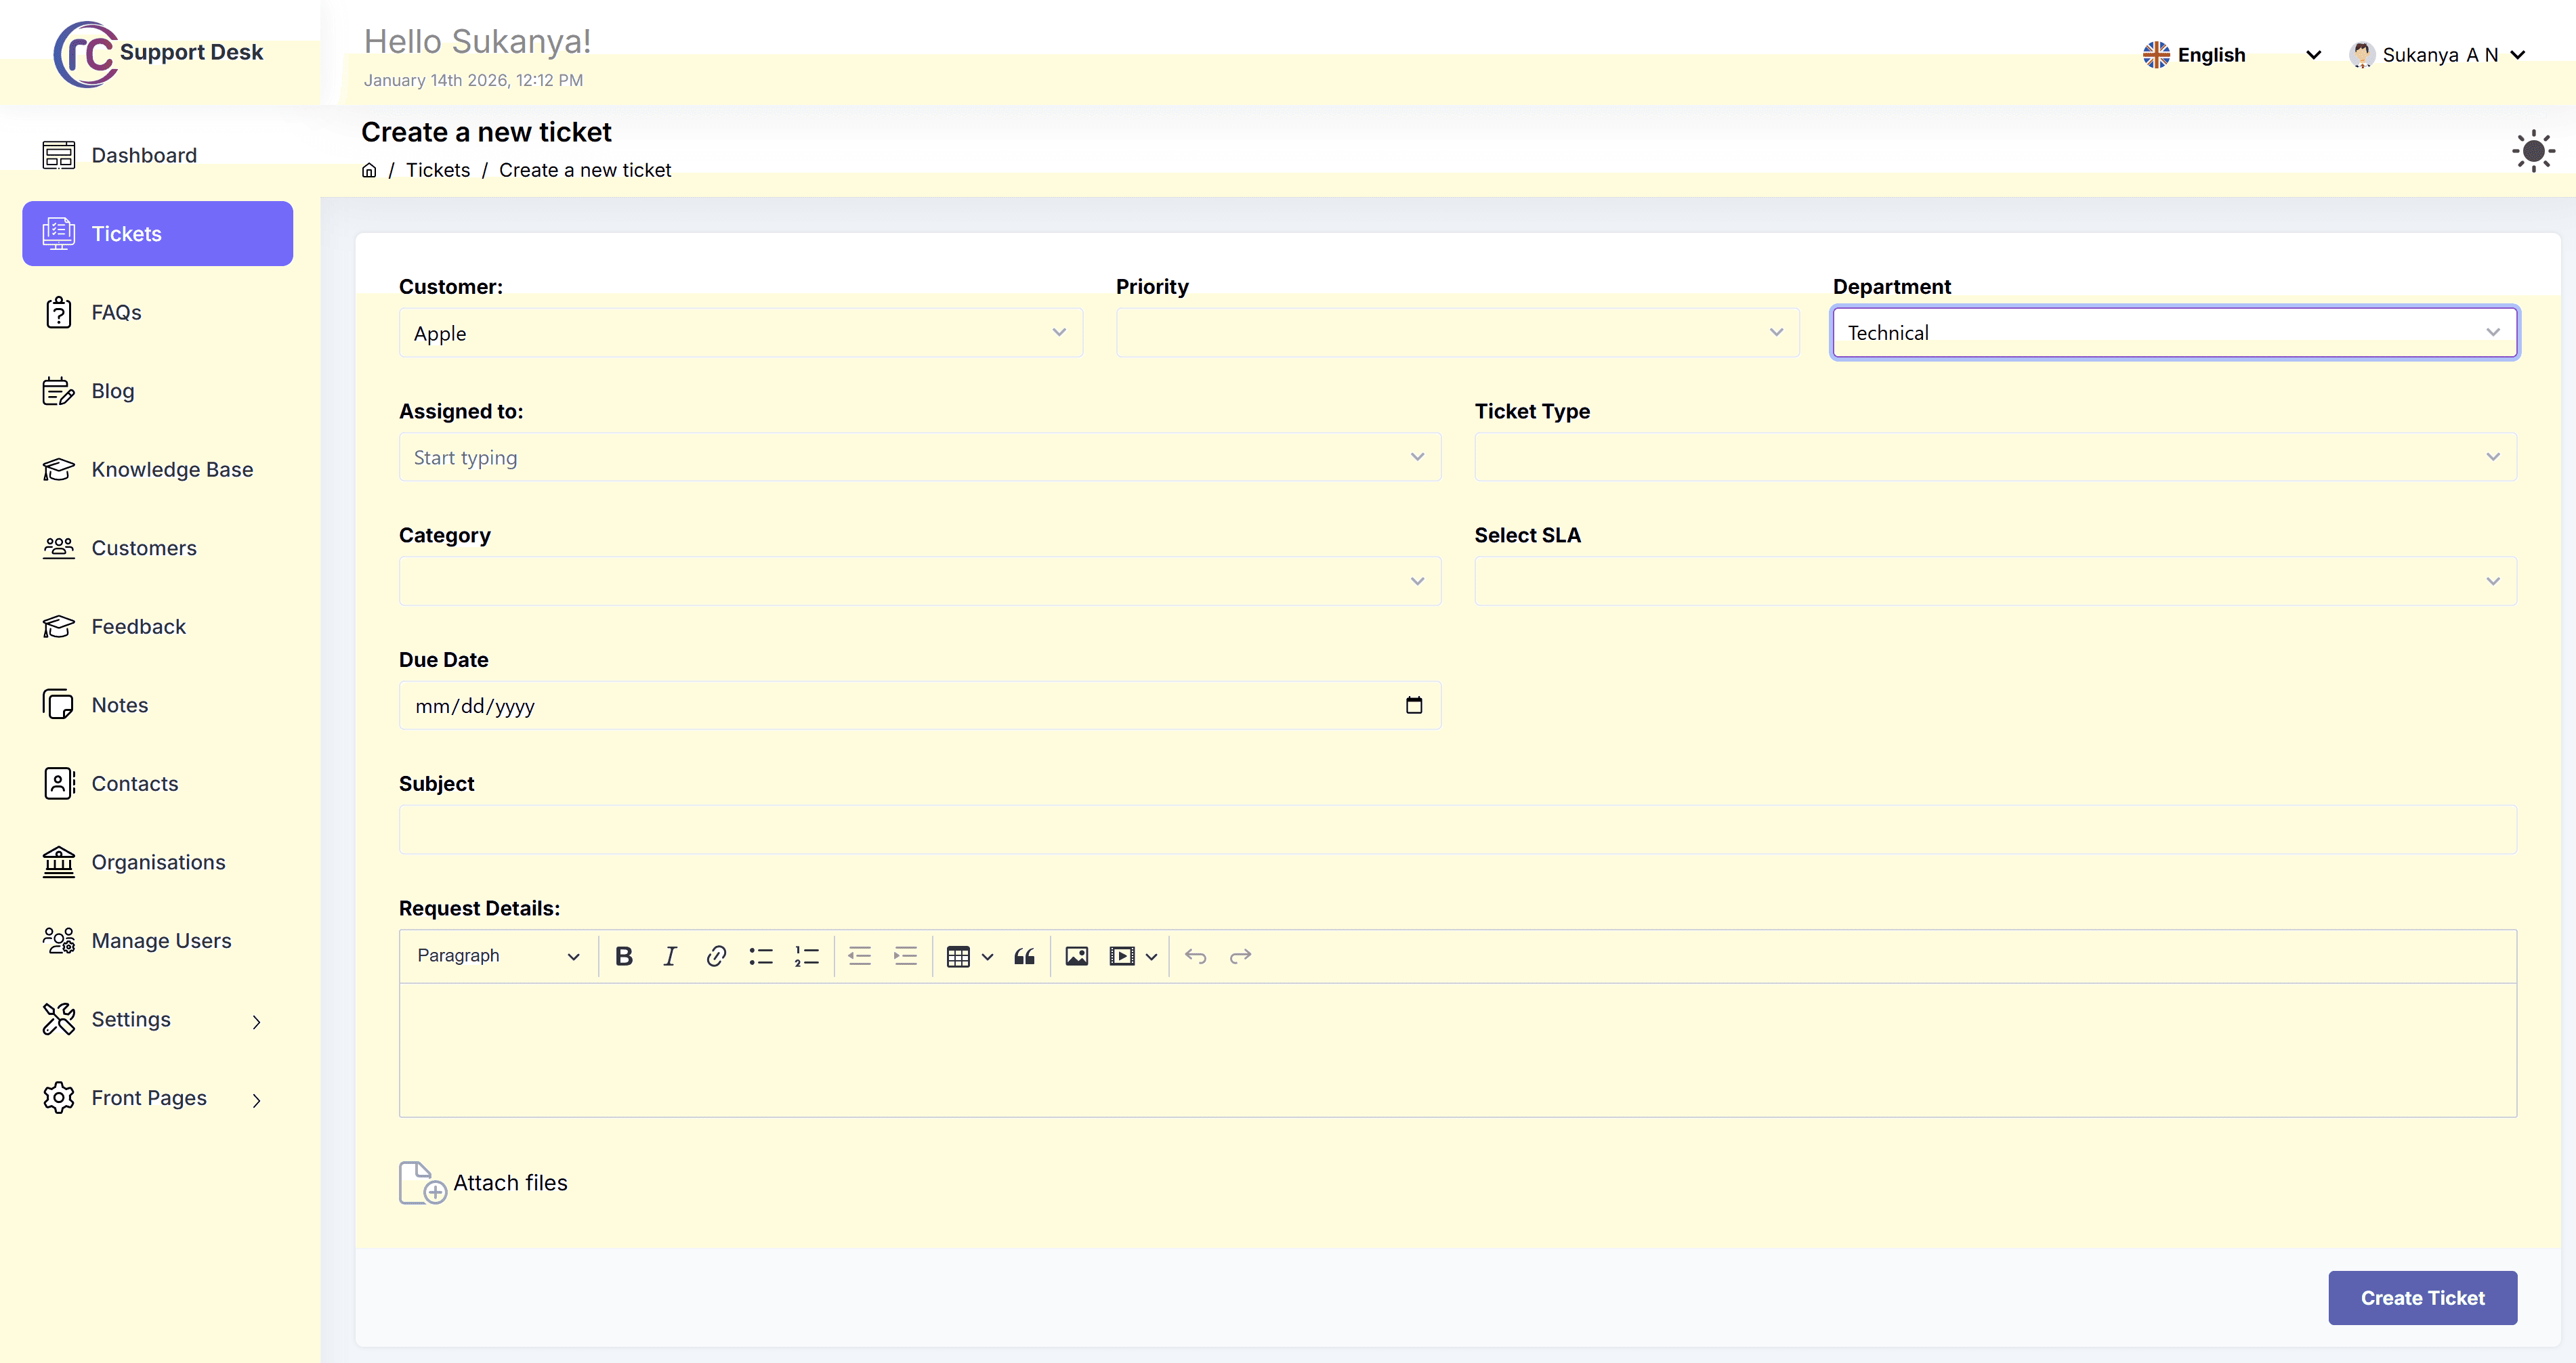
Task: Open the English language selector
Action: (x=2231, y=55)
